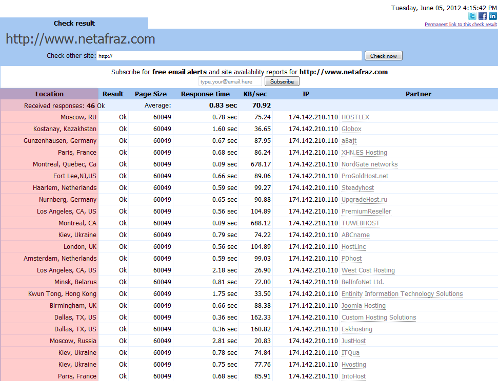
Task: Open the BelInfoNet Ltd. link
Action: [x=363, y=282]
